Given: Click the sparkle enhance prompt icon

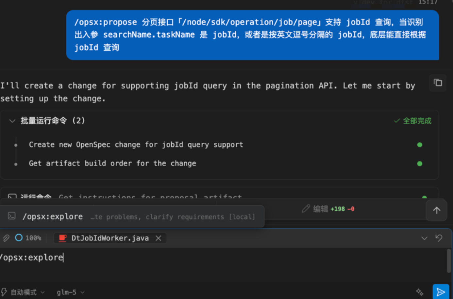Looking at the screenshot, I should (419, 292).
